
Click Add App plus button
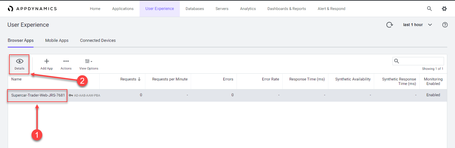pos(46,64)
